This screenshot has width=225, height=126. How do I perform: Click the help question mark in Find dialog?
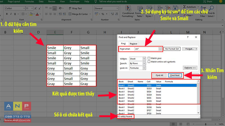tap(188, 37)
